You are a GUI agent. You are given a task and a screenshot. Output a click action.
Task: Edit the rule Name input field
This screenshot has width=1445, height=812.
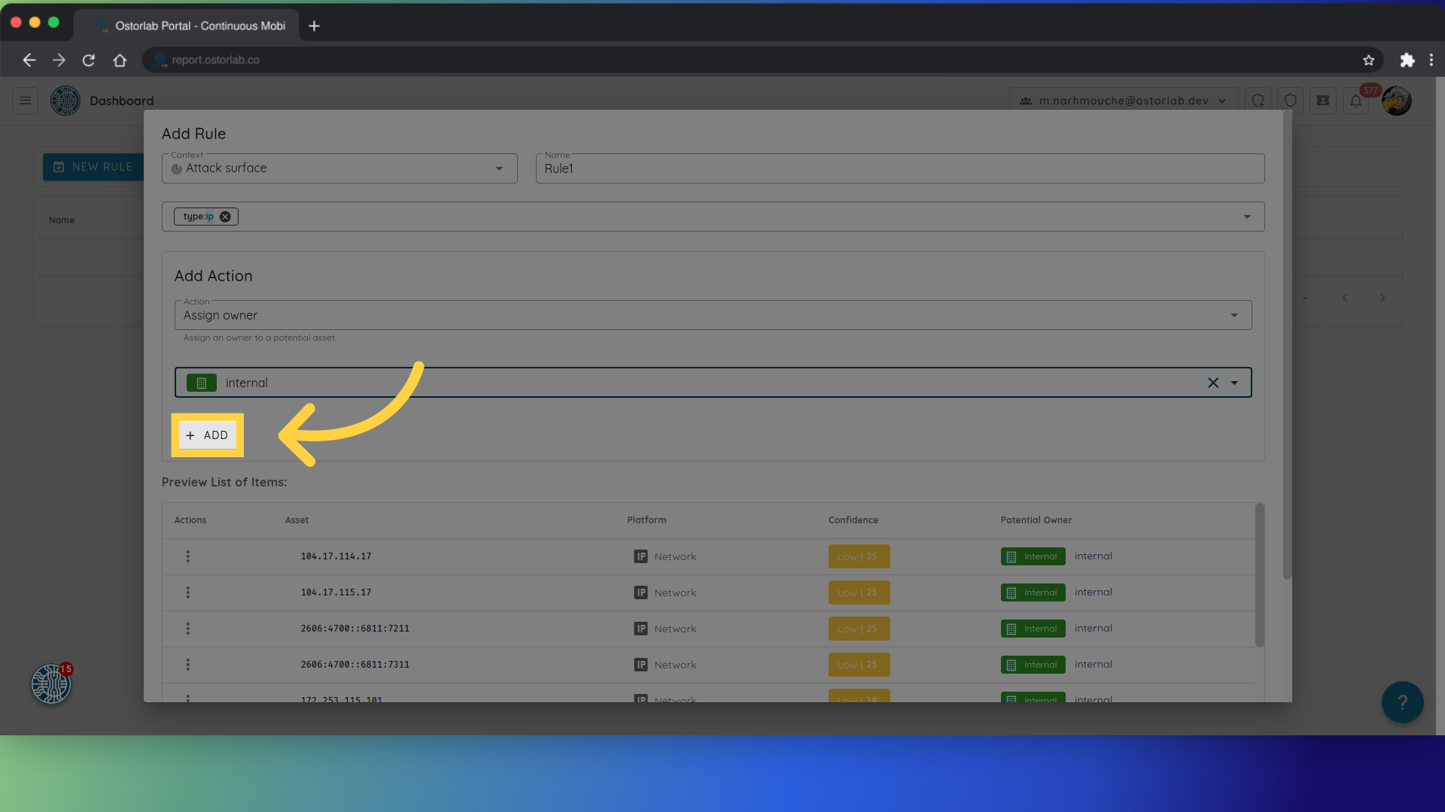(x=899, y=168)
